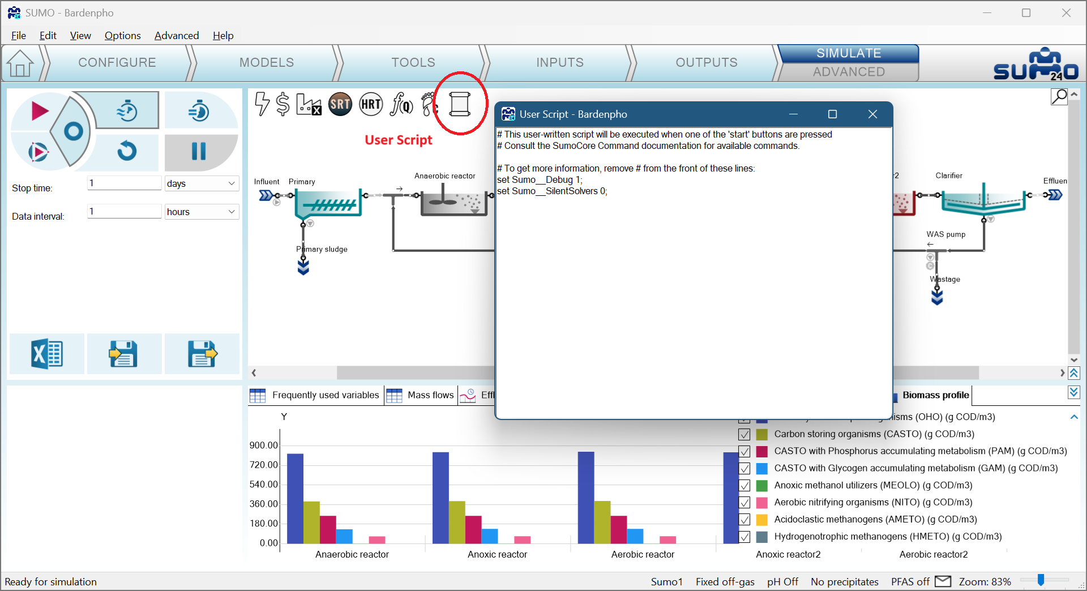The height and width of the screenshot is (591, 1087).
Task: Click the Excel export icon
Action: coord(46,354)
